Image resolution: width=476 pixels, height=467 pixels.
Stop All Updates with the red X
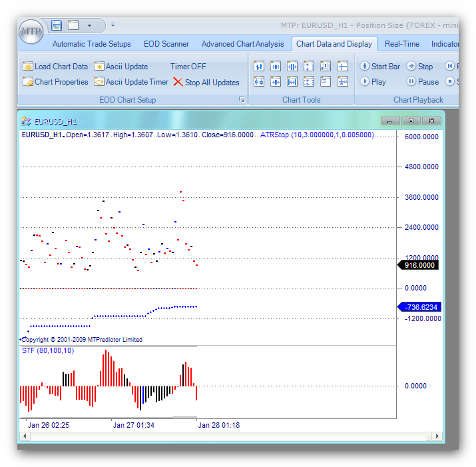[206, 83]
